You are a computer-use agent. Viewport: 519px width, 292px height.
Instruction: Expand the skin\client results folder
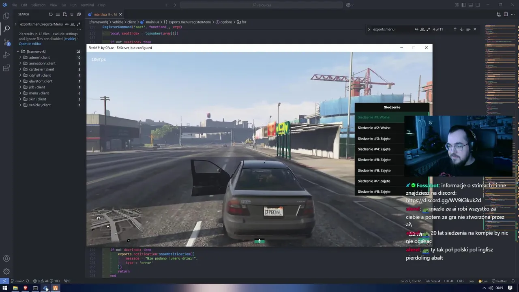20,99
